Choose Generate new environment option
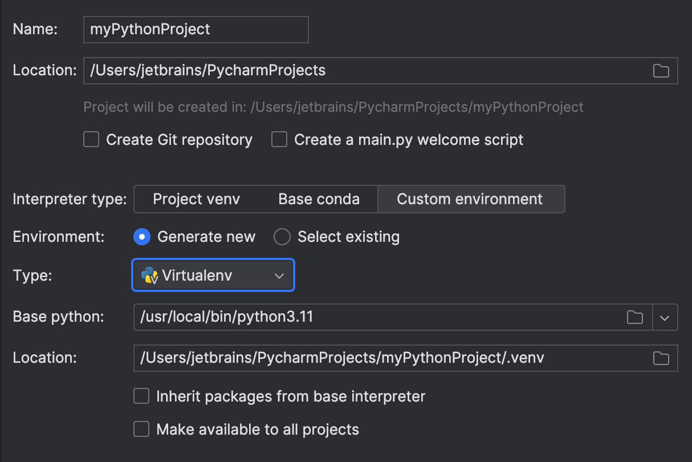 pos(141,237)
